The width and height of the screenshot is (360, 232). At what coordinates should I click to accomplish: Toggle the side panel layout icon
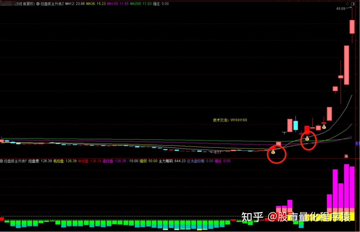pos(352,4)
